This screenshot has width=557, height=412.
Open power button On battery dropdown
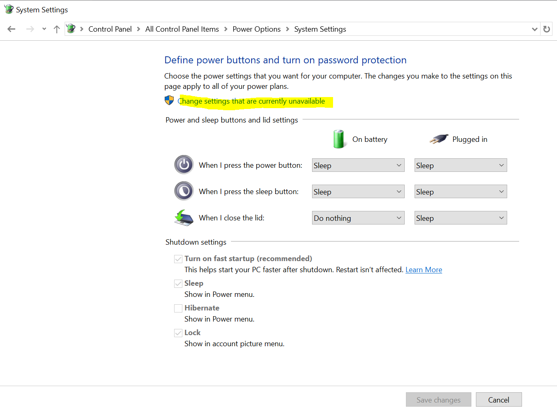click(x=358, y=165)
